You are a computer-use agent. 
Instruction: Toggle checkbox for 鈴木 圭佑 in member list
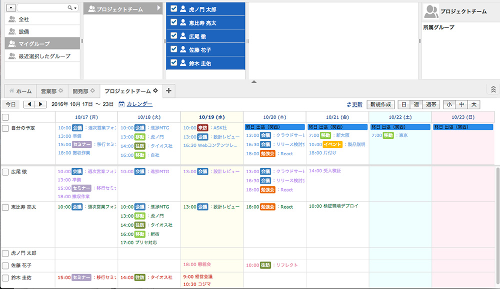[x=173, y=63]
